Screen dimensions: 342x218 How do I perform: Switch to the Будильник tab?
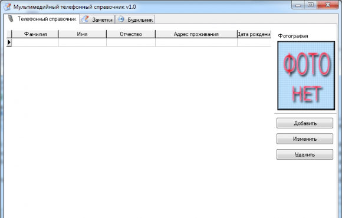[135, 19]
